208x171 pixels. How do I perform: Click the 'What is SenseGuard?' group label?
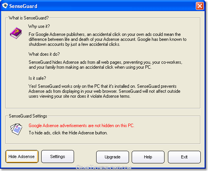point(29,18)
